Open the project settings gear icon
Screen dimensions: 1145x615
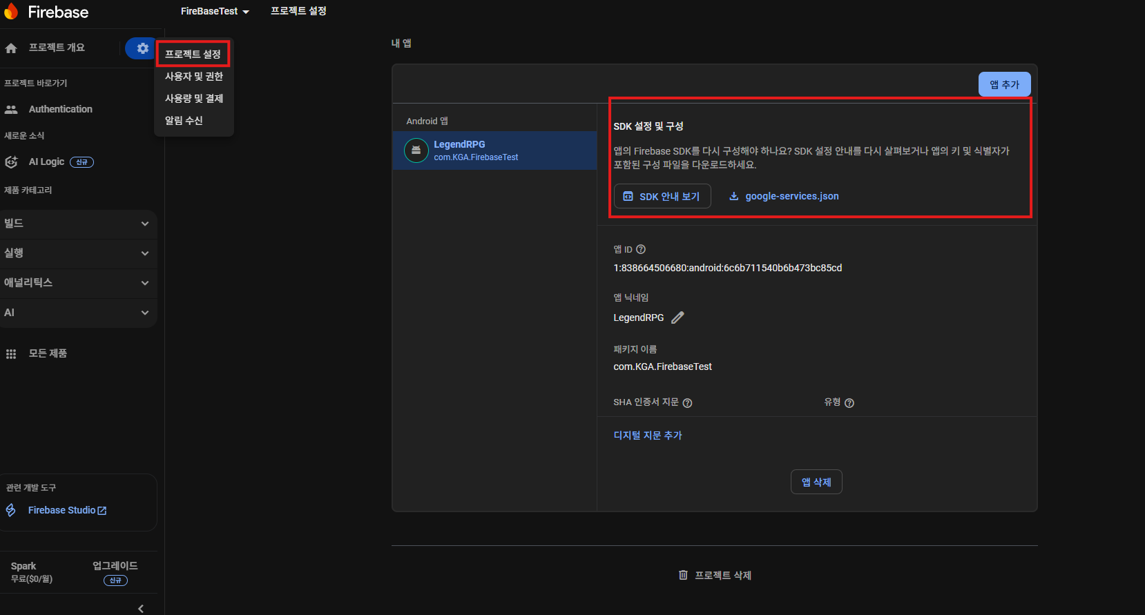pyautogui.click(x=142, y=48)
